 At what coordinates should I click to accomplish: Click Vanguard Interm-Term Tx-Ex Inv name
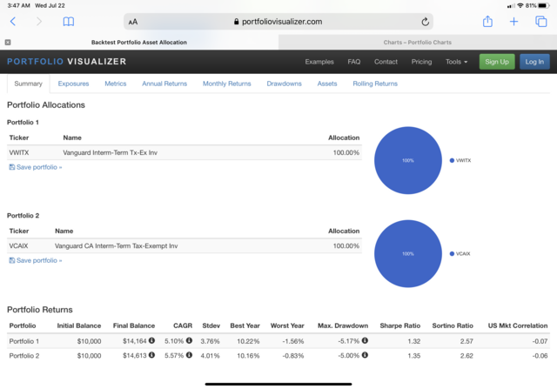coord(111,153)
